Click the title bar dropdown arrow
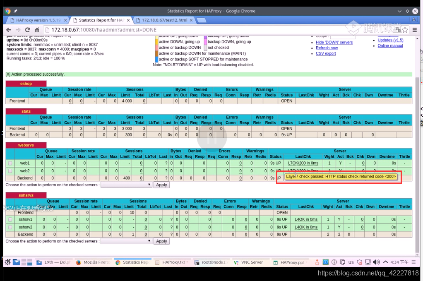This screenshot has height=281, width=423. [399, 11]
